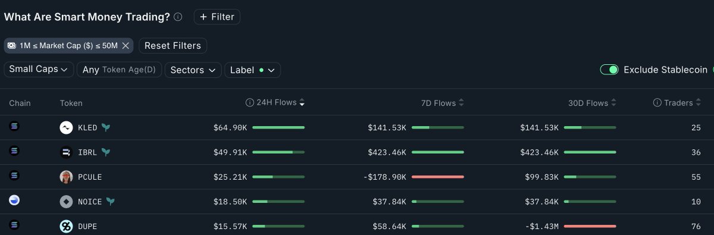Viewport: 714px width, 235px height.
Task: Click the info icon beside Smart Money title
Action: [178, 17]
